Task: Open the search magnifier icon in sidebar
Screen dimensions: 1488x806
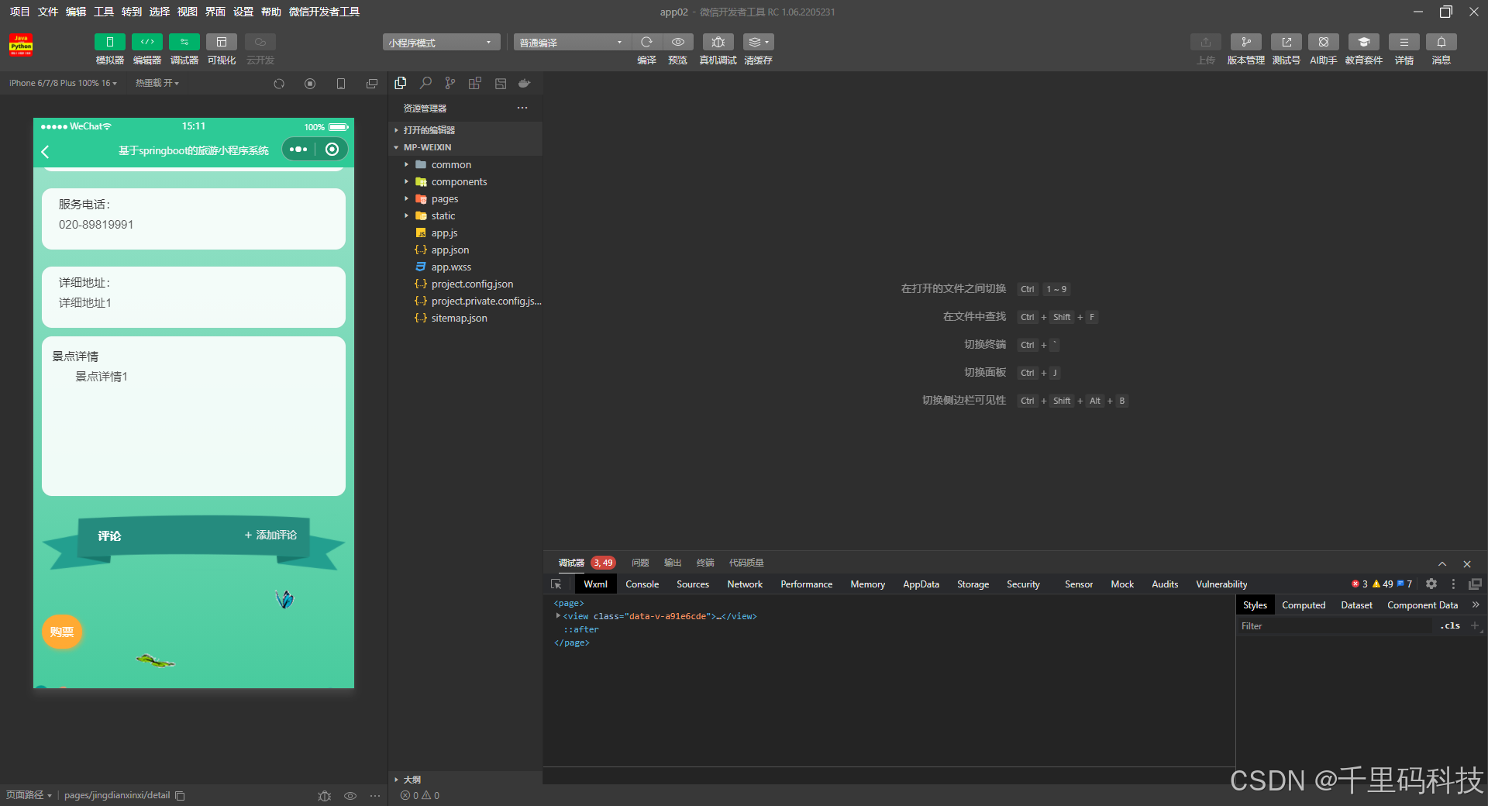Action: [x=425, y=83]
